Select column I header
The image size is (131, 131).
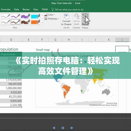(x=82, y=40)
